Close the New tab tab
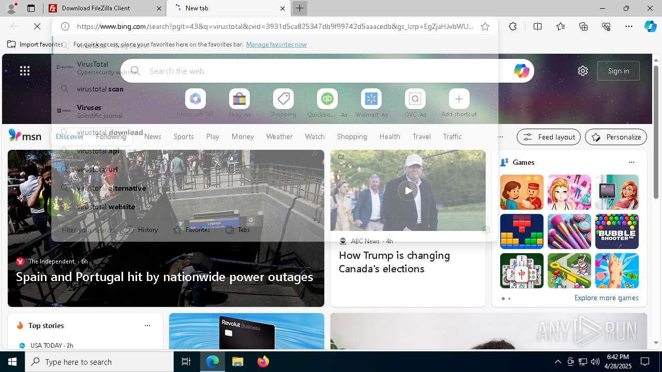The height and width of the screenshot is (372, 662). pos(282,8)
